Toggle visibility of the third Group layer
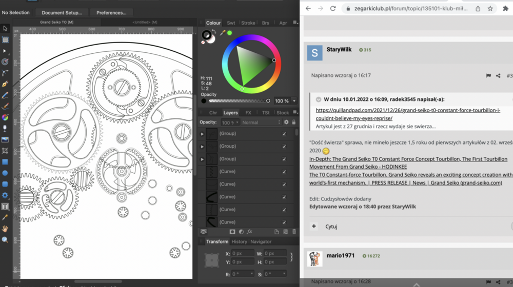This screenshot has height=287, width=513. pyautogui.click(x=284, y=159)
